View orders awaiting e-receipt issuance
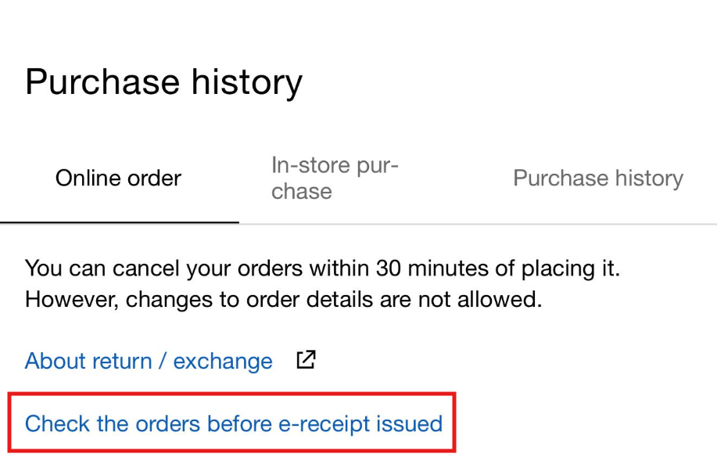The height and width of the screenshot is (472, 717). 233,424
